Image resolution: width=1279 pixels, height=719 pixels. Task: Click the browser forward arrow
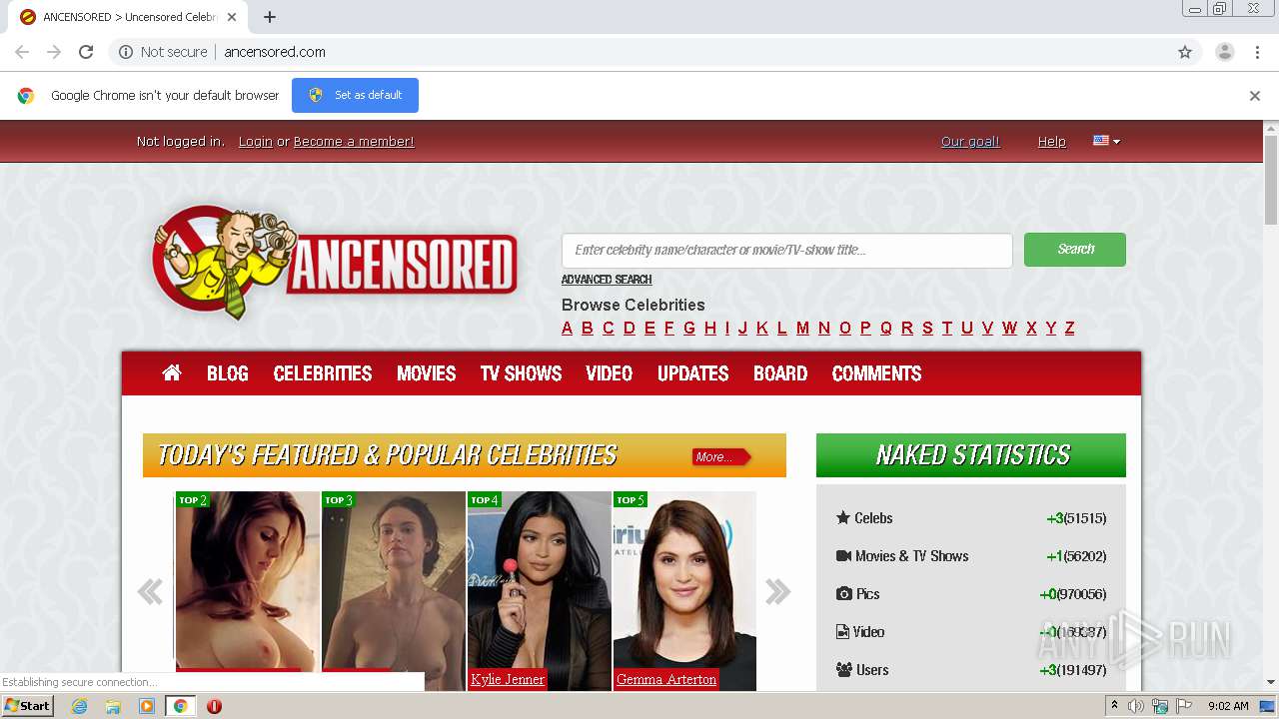click(54, 52)
